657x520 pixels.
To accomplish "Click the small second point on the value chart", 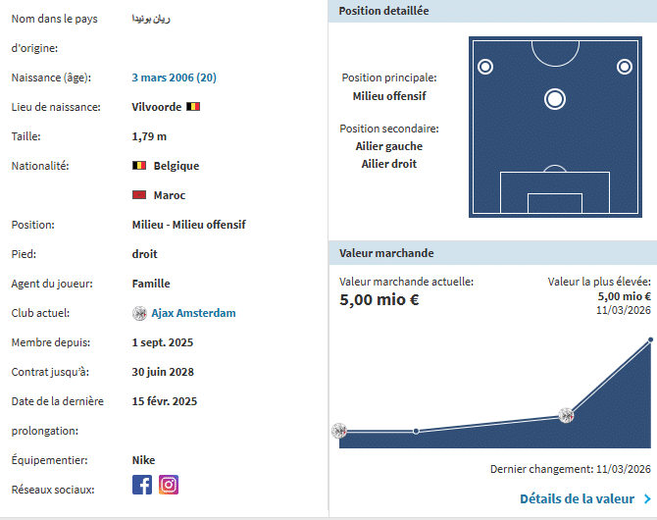I will click(x=416, y=431).
